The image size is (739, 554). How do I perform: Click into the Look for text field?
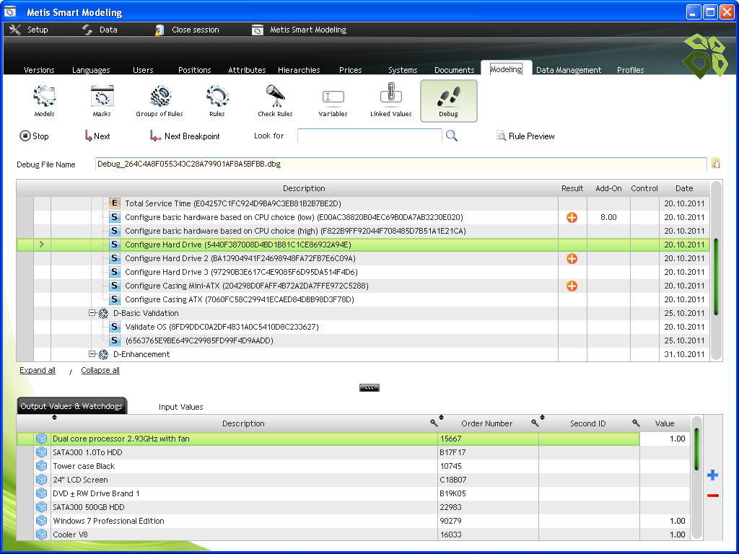click(369, 136)
